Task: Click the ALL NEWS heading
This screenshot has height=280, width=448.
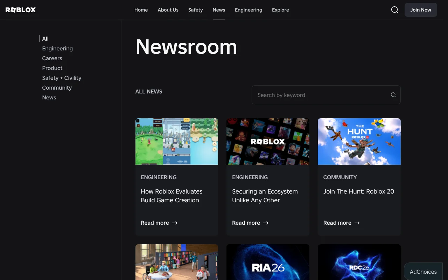Action: (x=149, y=92)
